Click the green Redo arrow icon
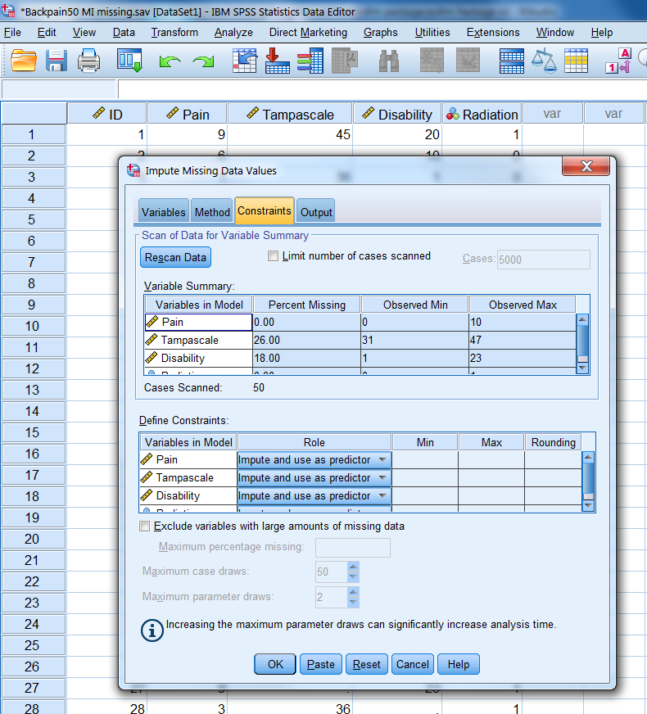Screen dimensions: 647x714 point(202,61)
